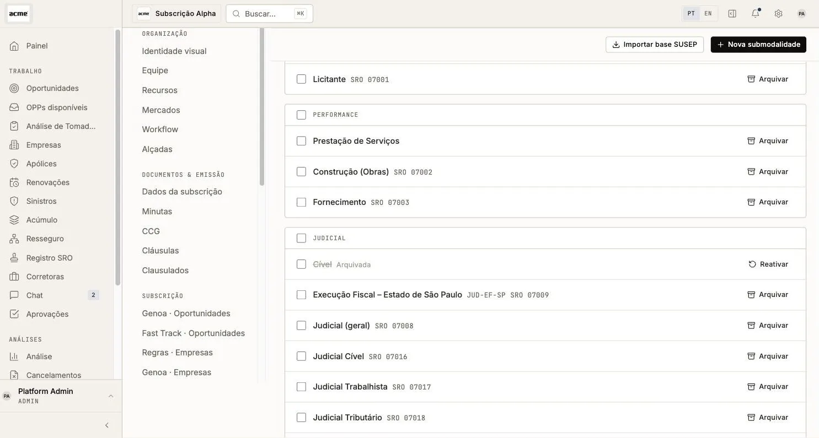
Task: Arquivar the Construção (Obras) row
Action: point(768,172)
